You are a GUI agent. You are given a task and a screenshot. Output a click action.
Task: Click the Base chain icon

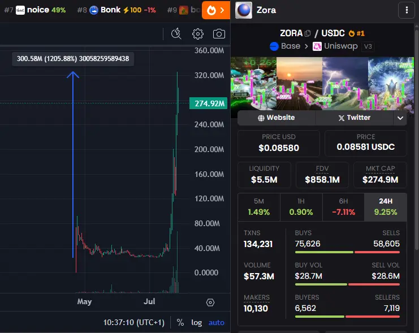[274, 46]
